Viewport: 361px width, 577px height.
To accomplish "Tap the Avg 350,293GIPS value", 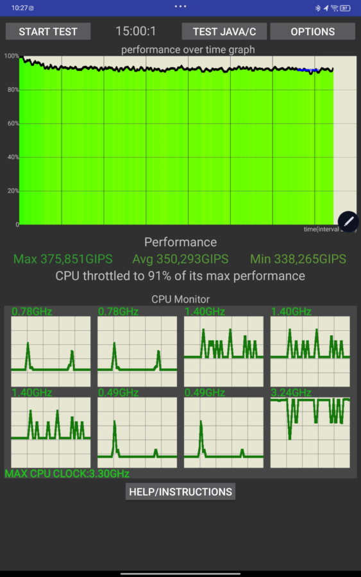I will click(x=180, y=259).
